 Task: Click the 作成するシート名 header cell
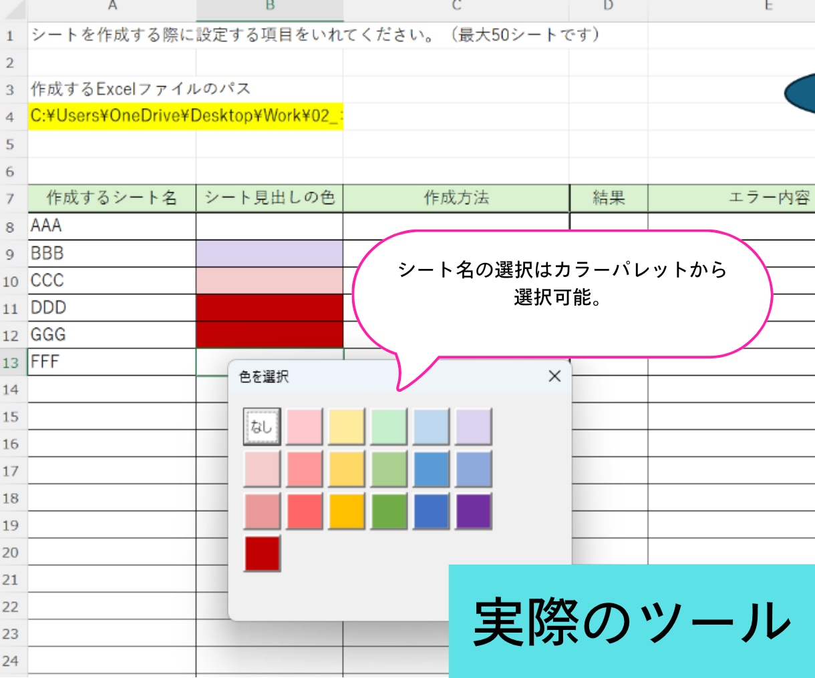pos(112,198)
